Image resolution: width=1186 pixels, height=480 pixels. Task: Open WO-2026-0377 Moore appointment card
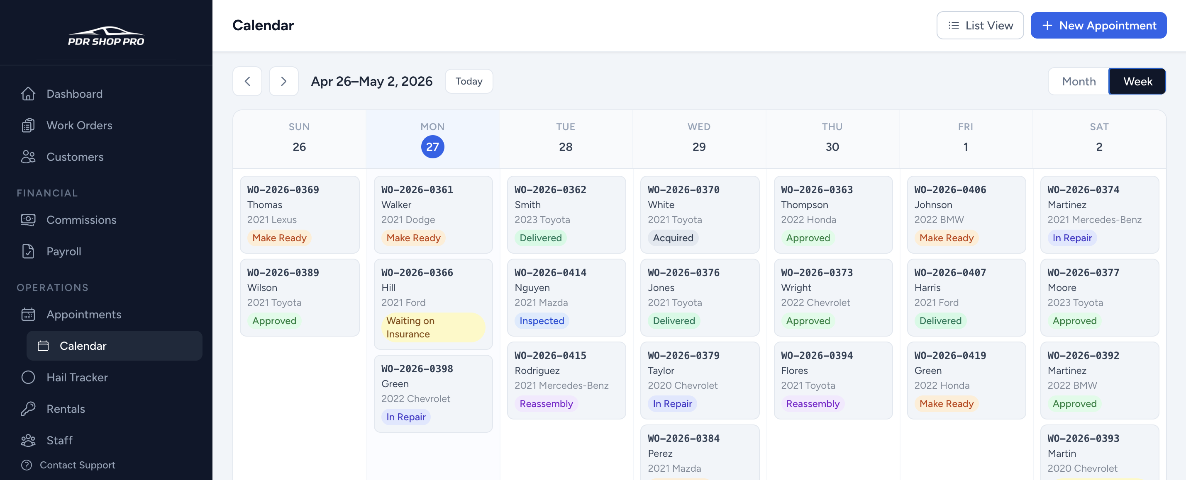point(1100,298)
